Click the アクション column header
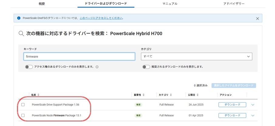Image resolution: width=275 pixels, height=126 pixels. (x=226, y=95)
